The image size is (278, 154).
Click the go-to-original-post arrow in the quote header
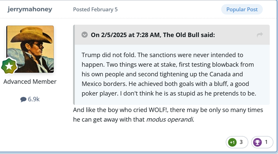click(260, 35)
